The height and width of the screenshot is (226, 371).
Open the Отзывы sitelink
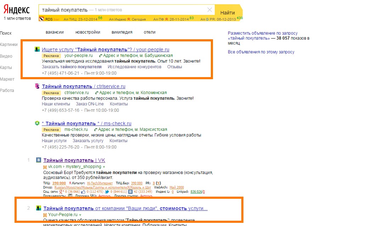click(x=175, y=67)
